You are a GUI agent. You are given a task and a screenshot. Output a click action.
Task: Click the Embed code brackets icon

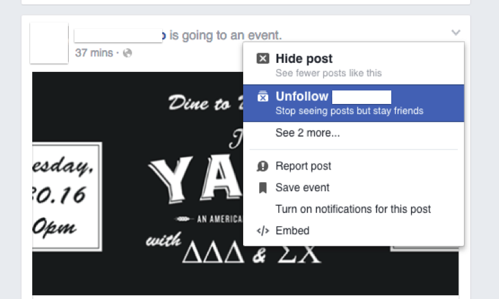point(262,230)
